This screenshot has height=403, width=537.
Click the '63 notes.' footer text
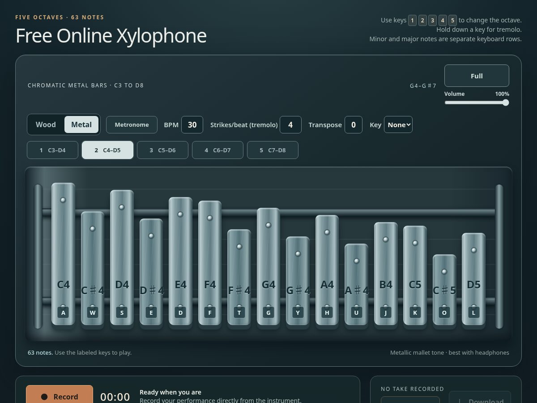pyautogui.click(x=40, y=352)
